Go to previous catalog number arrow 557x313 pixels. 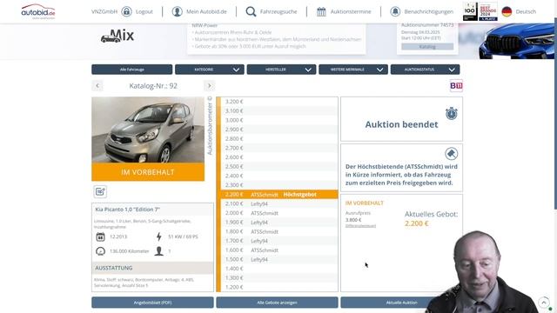coord(97,85)
